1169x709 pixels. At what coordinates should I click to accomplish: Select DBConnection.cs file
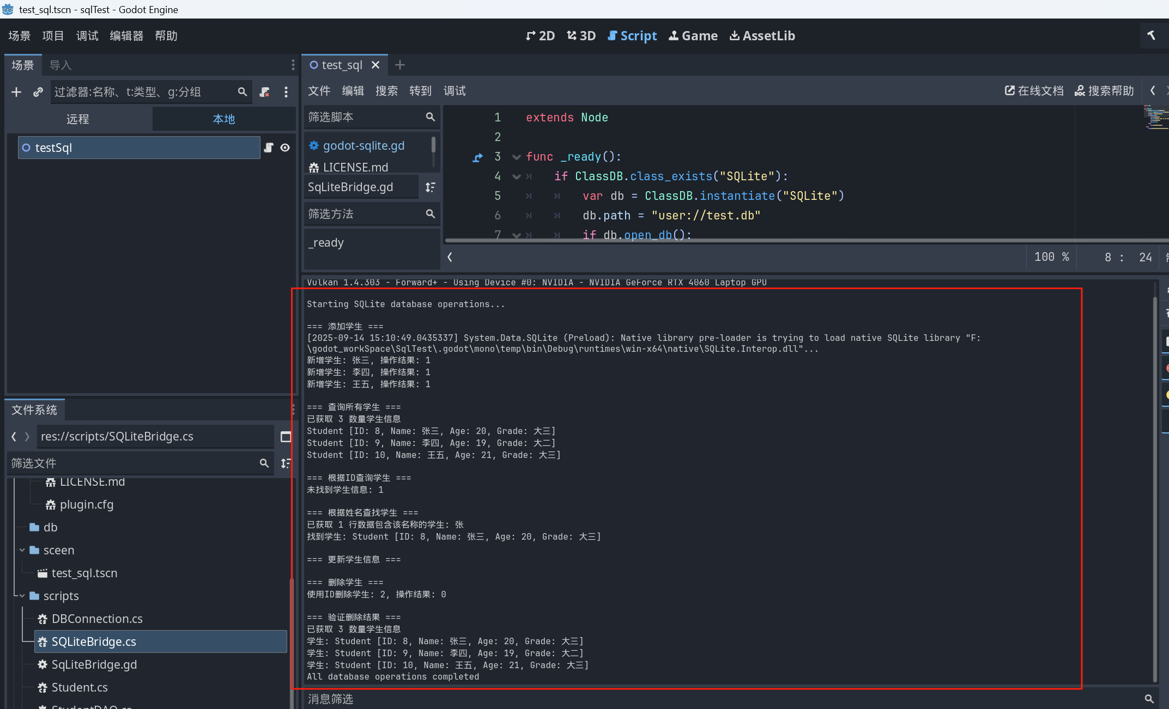90,619
